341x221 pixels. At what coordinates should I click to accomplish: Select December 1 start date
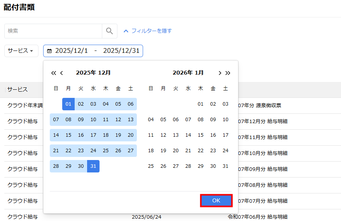click(68, 104)
